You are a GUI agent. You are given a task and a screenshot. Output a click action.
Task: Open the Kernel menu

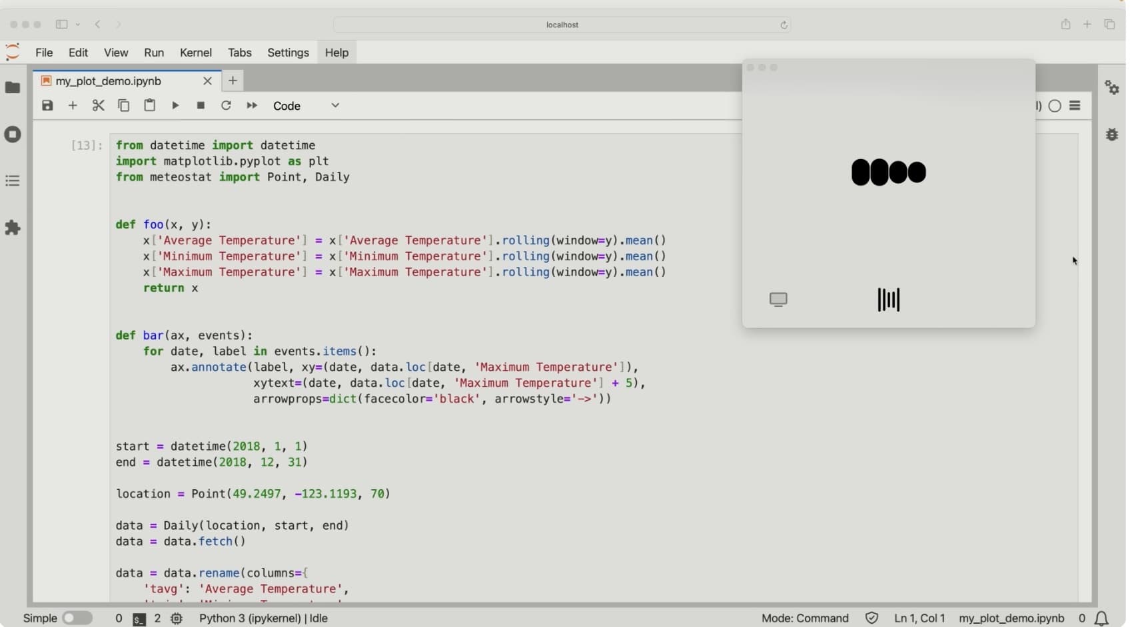pos(195,53)
